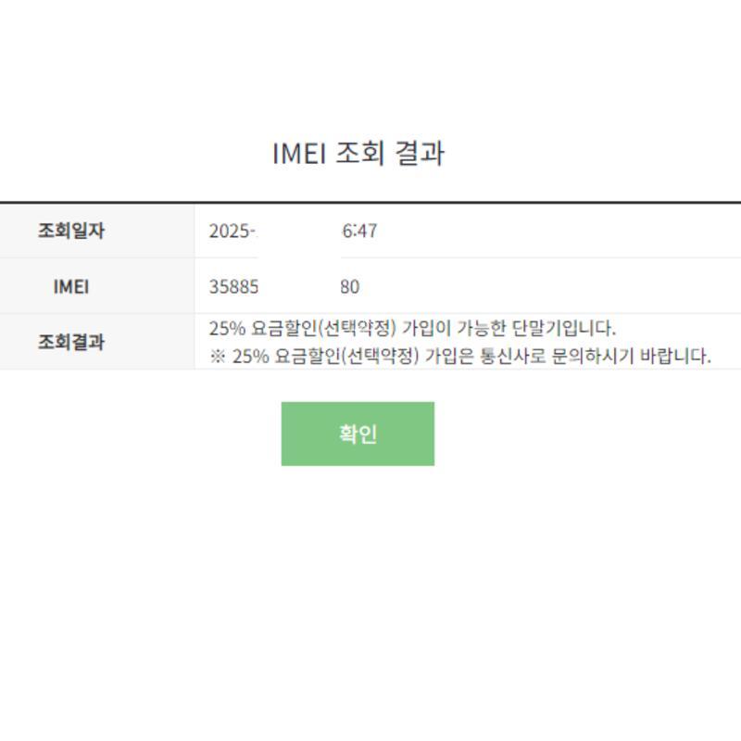This screenshot has height=741, width=741.
Task: Click 25% right after the ※ mark
Action: click(x=250, y=356)
